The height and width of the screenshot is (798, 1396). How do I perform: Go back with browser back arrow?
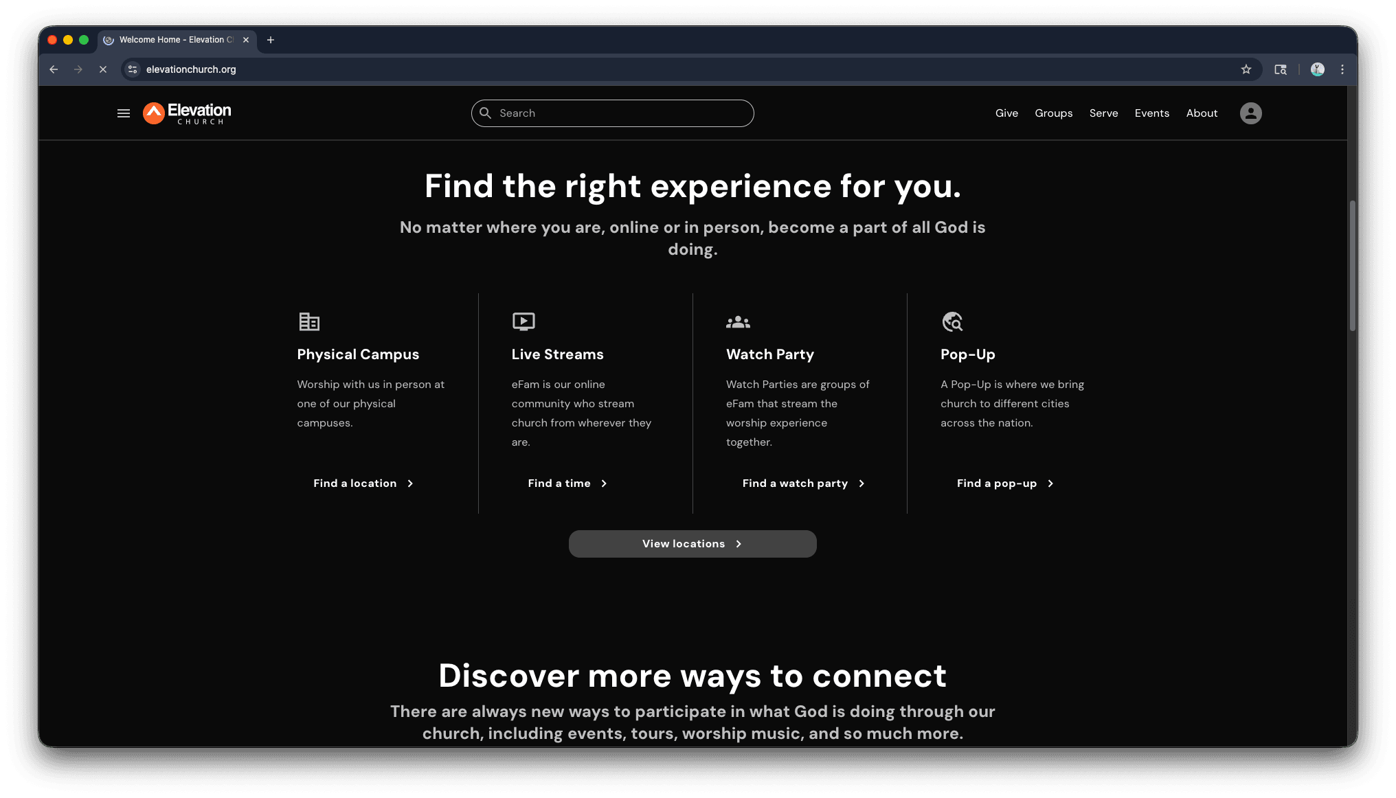54,69
